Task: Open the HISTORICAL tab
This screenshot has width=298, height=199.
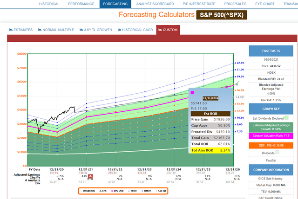Action: 49,4
